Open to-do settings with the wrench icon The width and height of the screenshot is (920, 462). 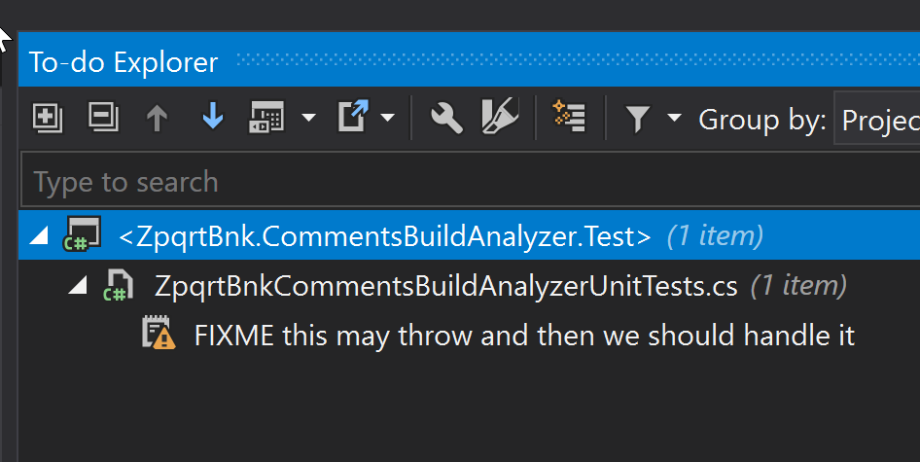446,118
